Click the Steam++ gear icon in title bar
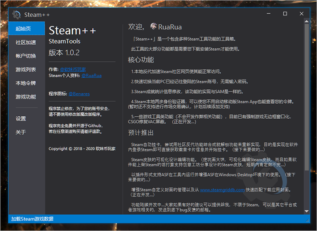Image resolution: width=317 pixels, height=231 pixels. pyautogui.click(x=16, y=14)
